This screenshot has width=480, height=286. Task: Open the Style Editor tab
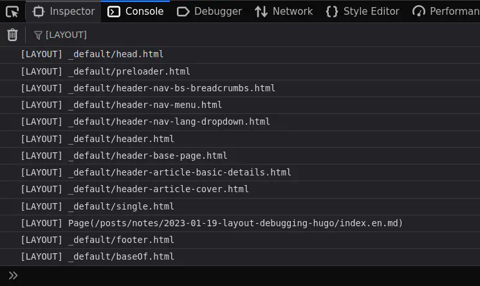tap(362, 12)
